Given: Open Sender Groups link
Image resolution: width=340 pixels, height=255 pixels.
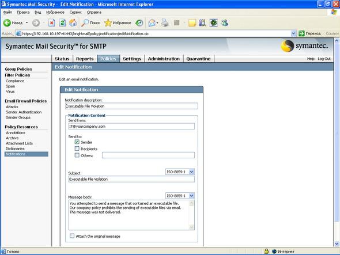Looking at the screenshot, I should coord(18,117).
